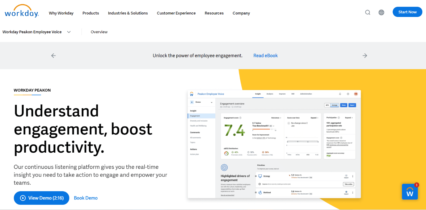Click the help icon in dashboard preview
This screenshot has width=426, height=210.
(348, 94)
